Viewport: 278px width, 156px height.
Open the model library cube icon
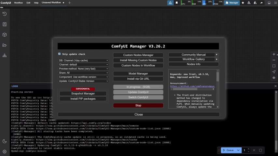[x=5, y=35]
